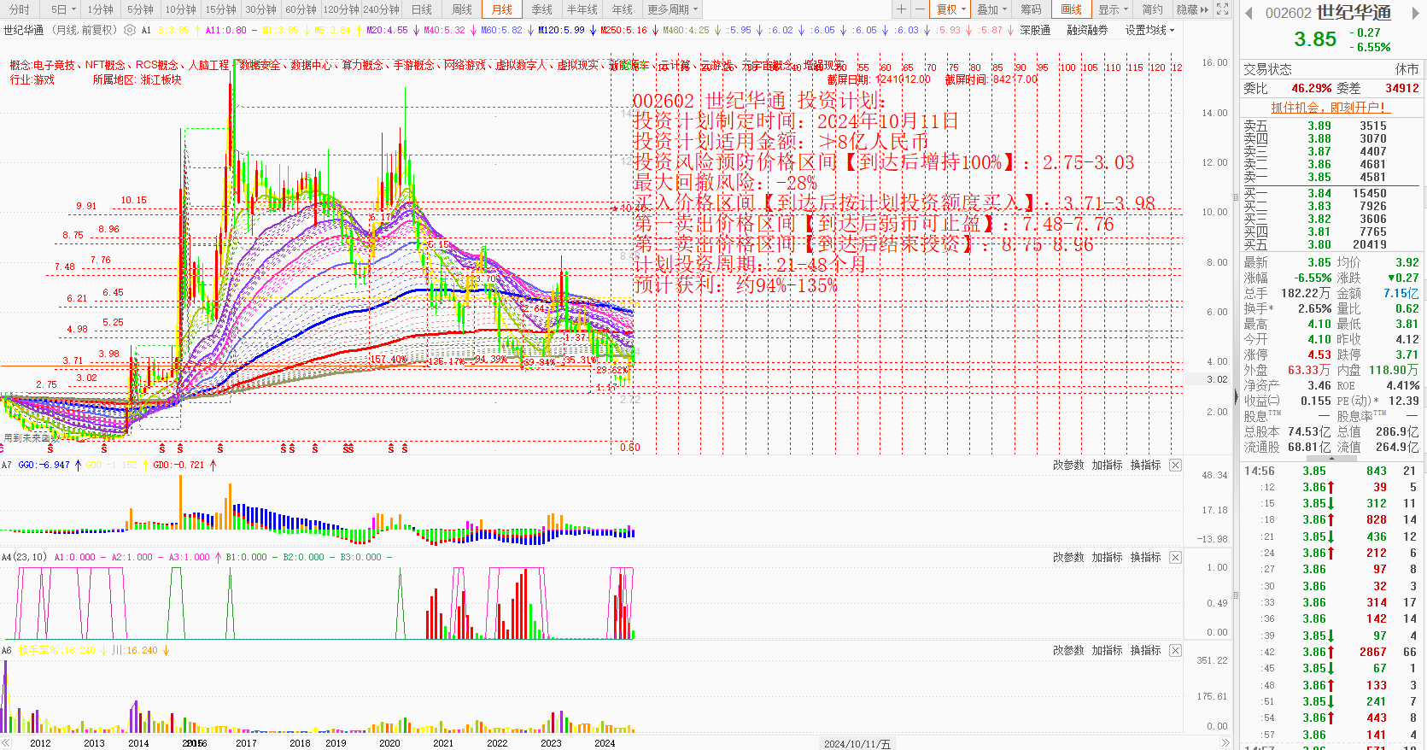This screenshot has height=750, width=1427.
Task: Click 改参数 in the A4 panel
Action: [1068, 557]
